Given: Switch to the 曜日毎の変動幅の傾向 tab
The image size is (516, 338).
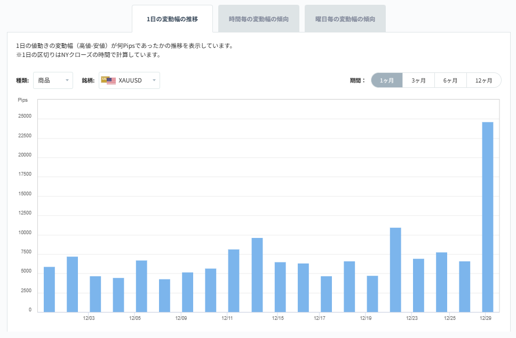Looking at the screenshot, I should (345, 18).
